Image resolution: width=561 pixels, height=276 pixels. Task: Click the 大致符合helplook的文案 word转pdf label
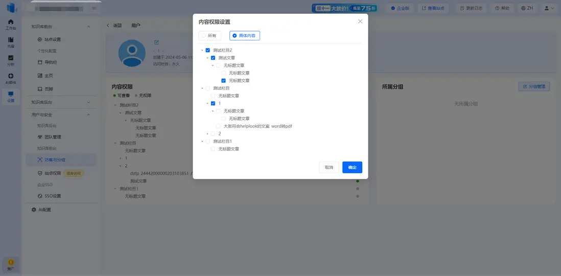click(x=259, y=126)
